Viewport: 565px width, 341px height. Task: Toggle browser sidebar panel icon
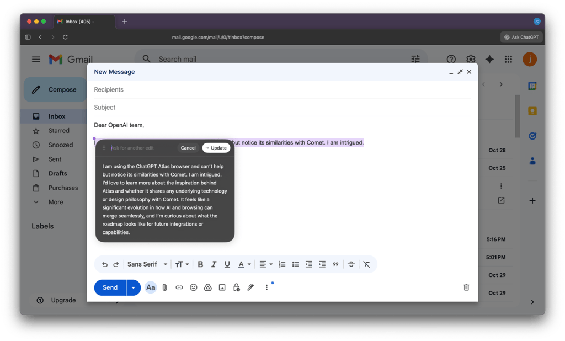click(x=28, y=37)
